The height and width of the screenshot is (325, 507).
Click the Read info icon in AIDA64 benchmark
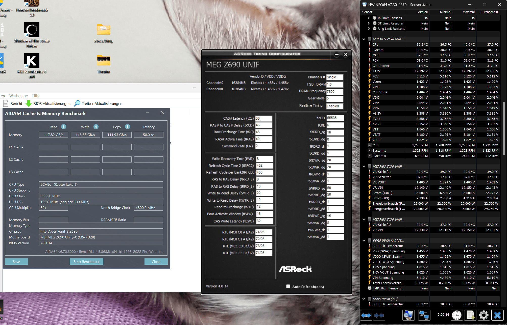click(64, 127)
